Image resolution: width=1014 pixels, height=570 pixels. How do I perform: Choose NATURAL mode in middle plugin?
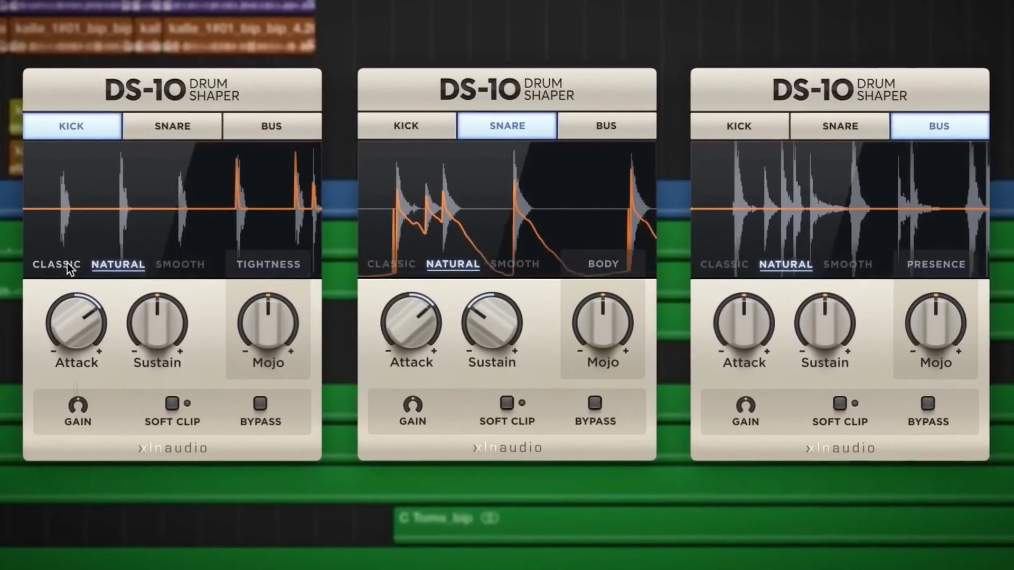pos(453,264)
